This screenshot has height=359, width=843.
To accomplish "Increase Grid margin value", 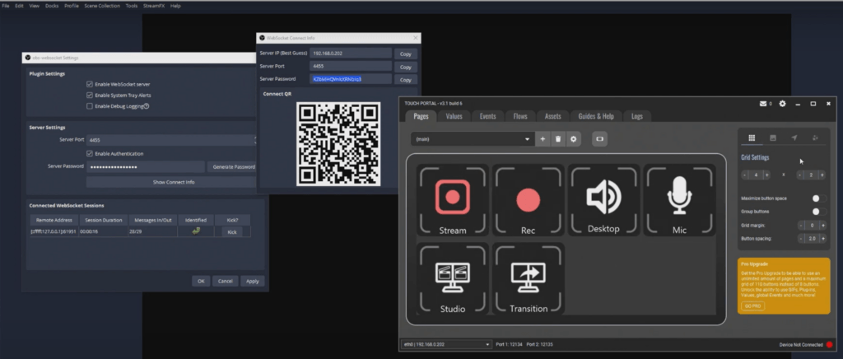I will click(x=823, y=226).
